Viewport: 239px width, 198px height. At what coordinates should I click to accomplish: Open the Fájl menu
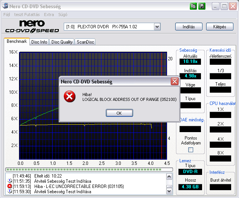click(x=7, y=15)
